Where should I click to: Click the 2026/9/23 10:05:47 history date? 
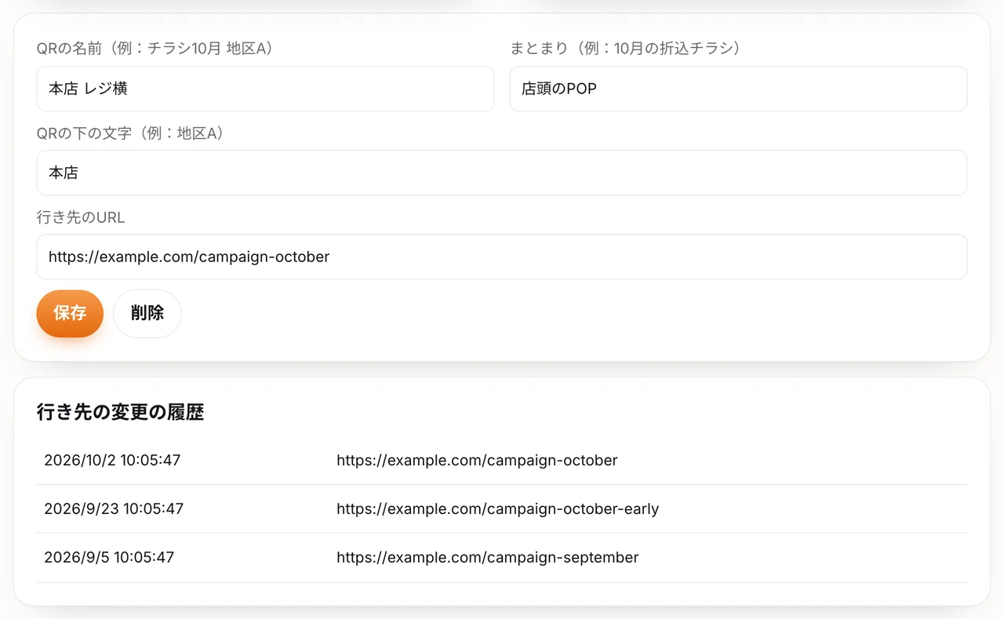click(x=114, y=509)
